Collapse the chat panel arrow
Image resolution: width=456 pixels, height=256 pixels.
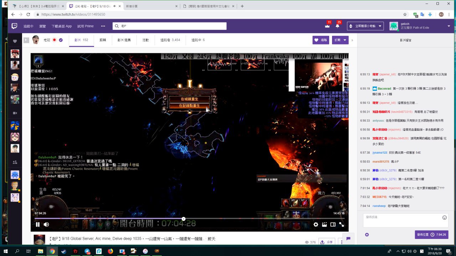tap(353, 40)
